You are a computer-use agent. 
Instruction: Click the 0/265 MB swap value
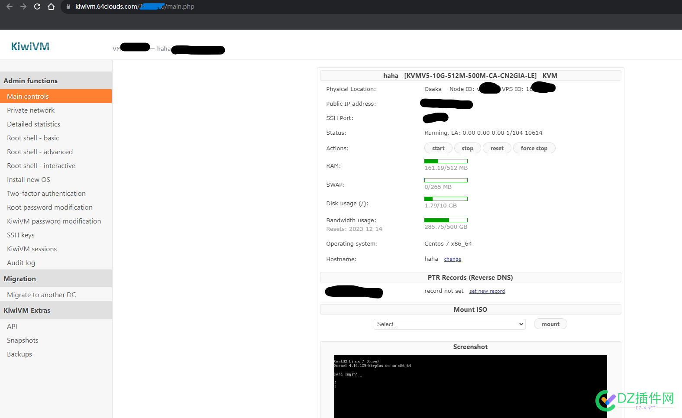click(x=438, y=187)
